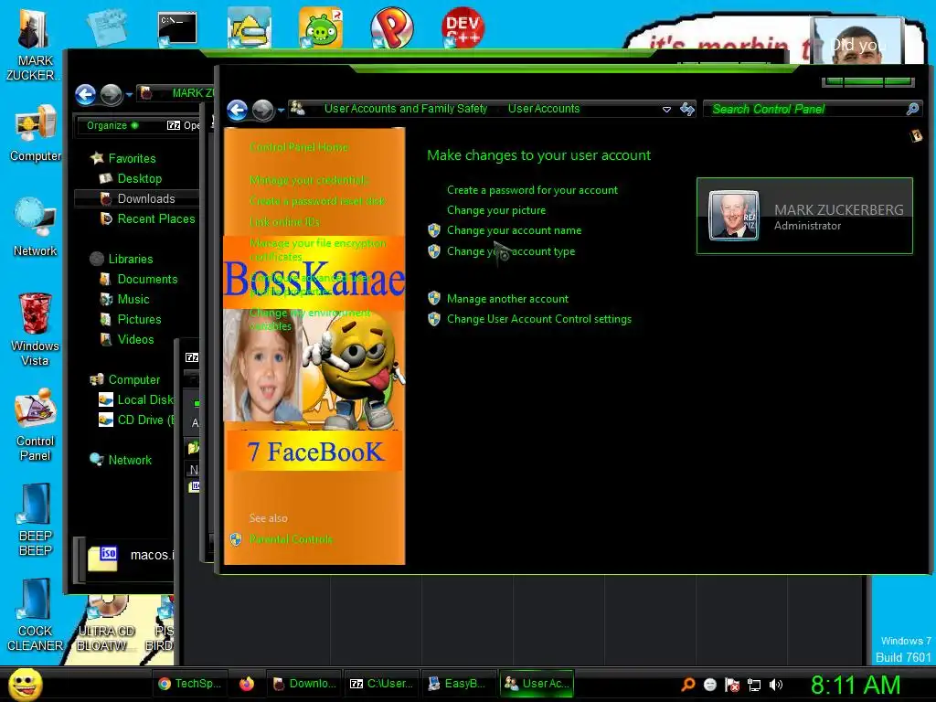Open the boat picture desktop shortcut
The width and height of the screenshot is (936, 702).
pyautogui.click(x=249, y=28)
